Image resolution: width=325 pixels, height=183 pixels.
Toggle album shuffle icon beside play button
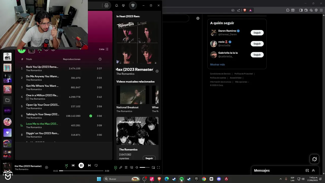pyautogui.click(x=40, y=50)
